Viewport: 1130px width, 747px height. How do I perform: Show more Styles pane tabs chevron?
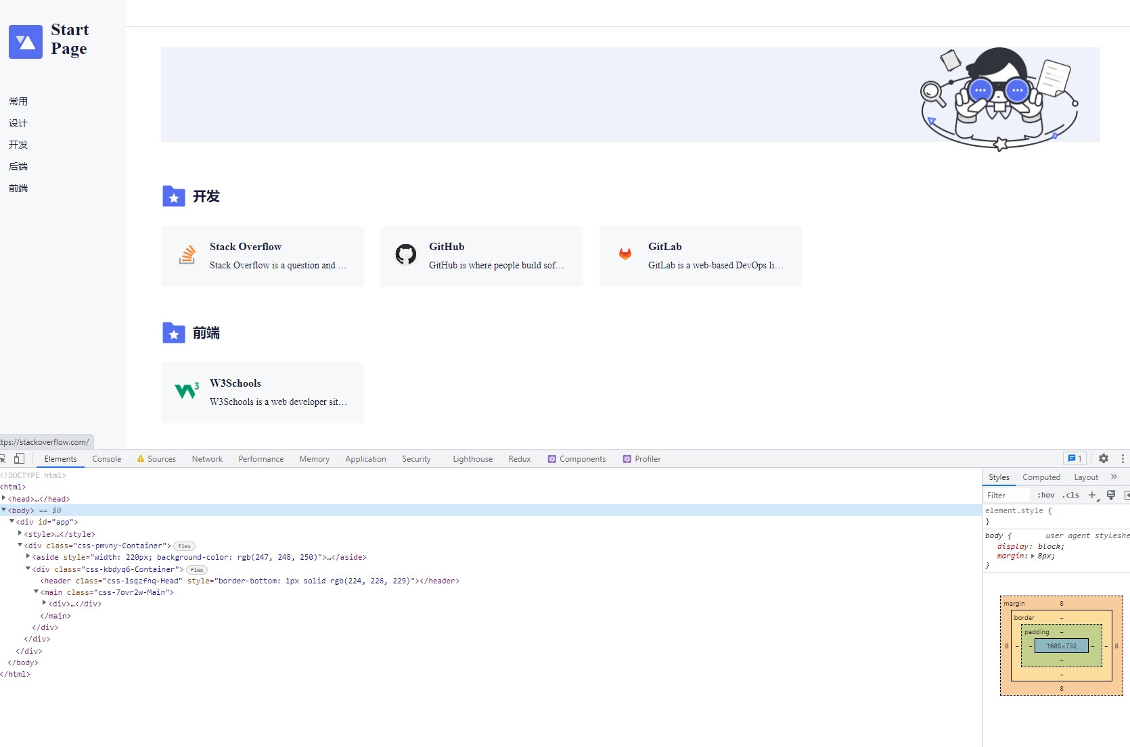coord(1114,477)
